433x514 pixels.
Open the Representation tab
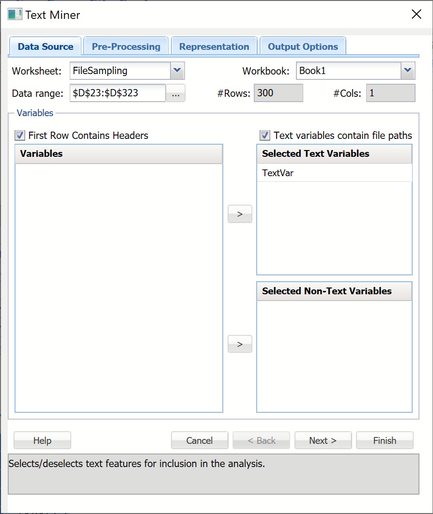click(x=214, y=47)
